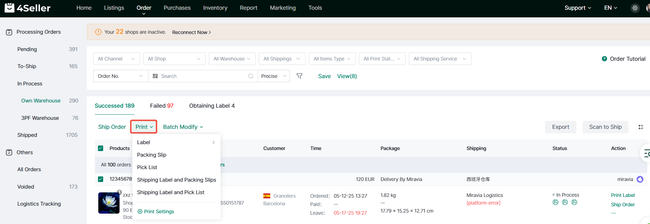
Task: Open the All Shippings dropdown
Action: tap(282, 59)
